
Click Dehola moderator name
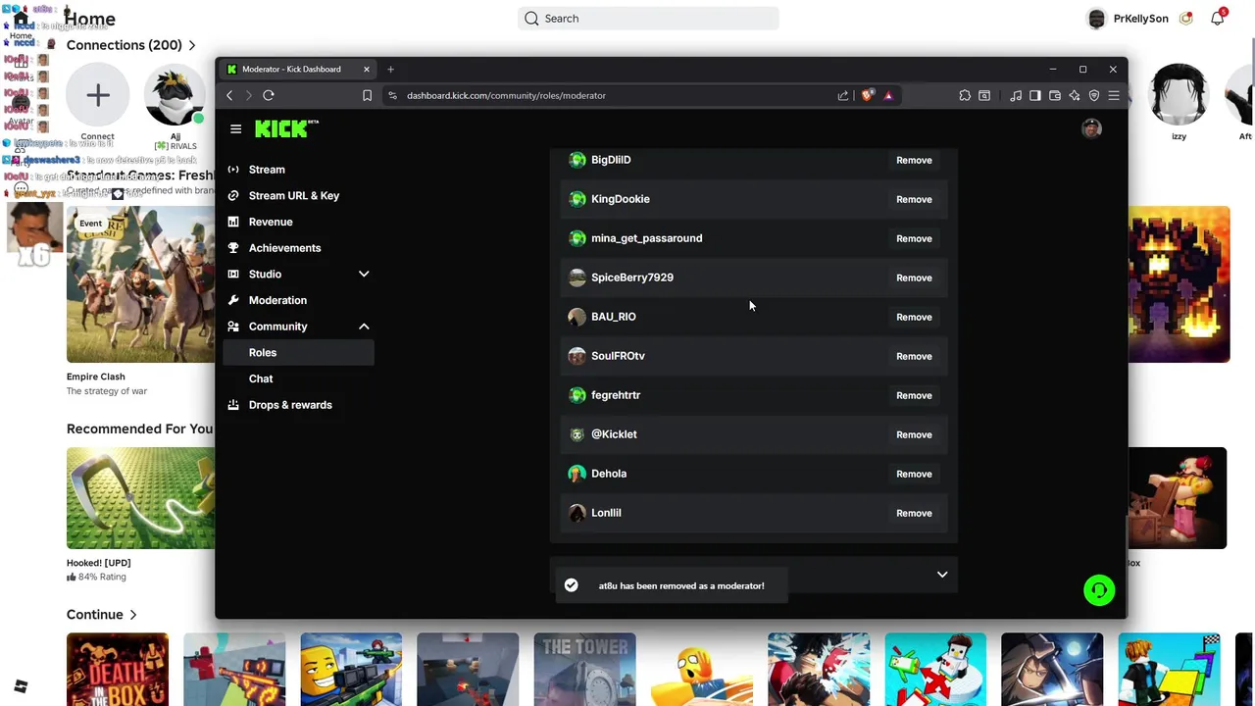click(x=609, y=474)
